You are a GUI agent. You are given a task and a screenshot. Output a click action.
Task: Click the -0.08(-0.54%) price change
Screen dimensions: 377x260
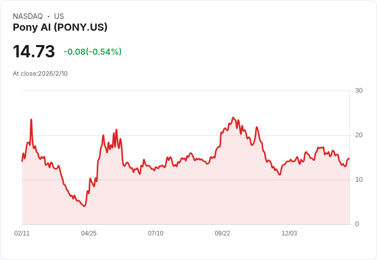(93, 52)
